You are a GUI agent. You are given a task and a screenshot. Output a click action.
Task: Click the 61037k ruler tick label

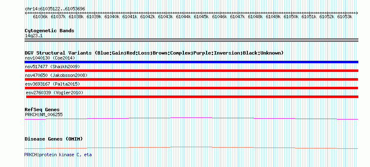coord(59,17)
